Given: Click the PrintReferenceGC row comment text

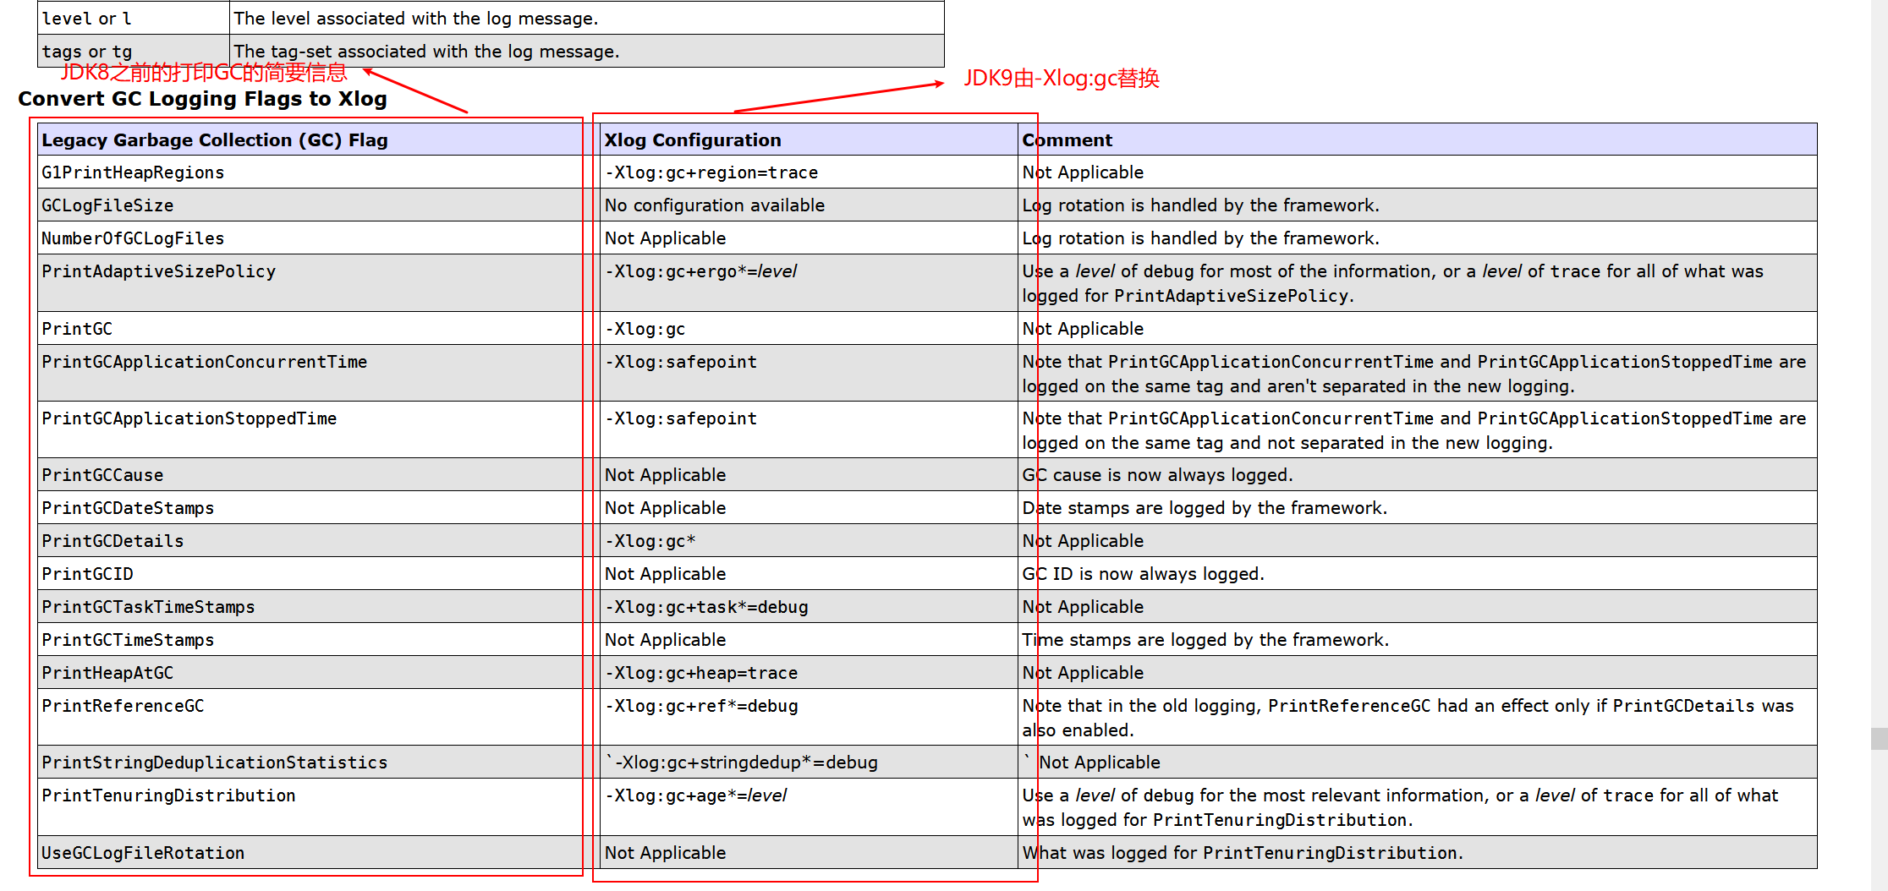Looking at the screenshot, I should pos(1408,718).
